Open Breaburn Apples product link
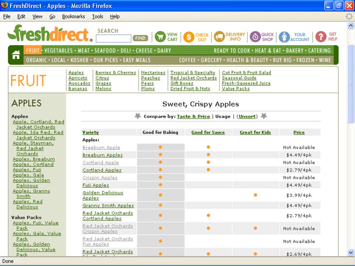This screenshot has height=266, width=355. 102,155
